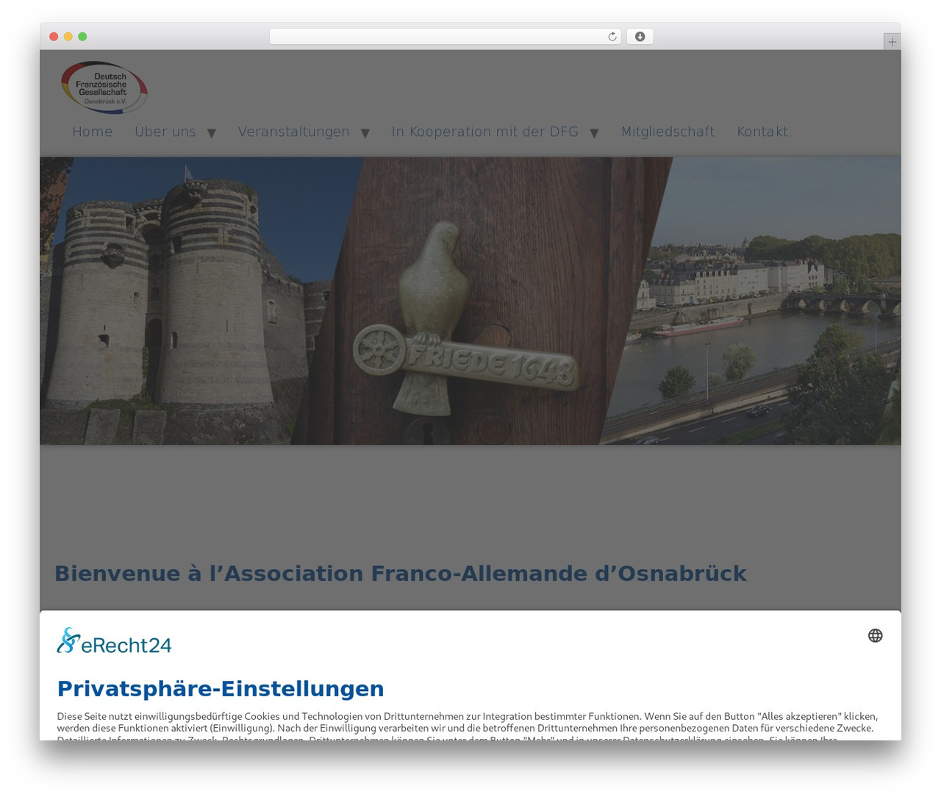
Task: Click the Privatsphäre-Einstellungen heading
Action: pos(221,689)
